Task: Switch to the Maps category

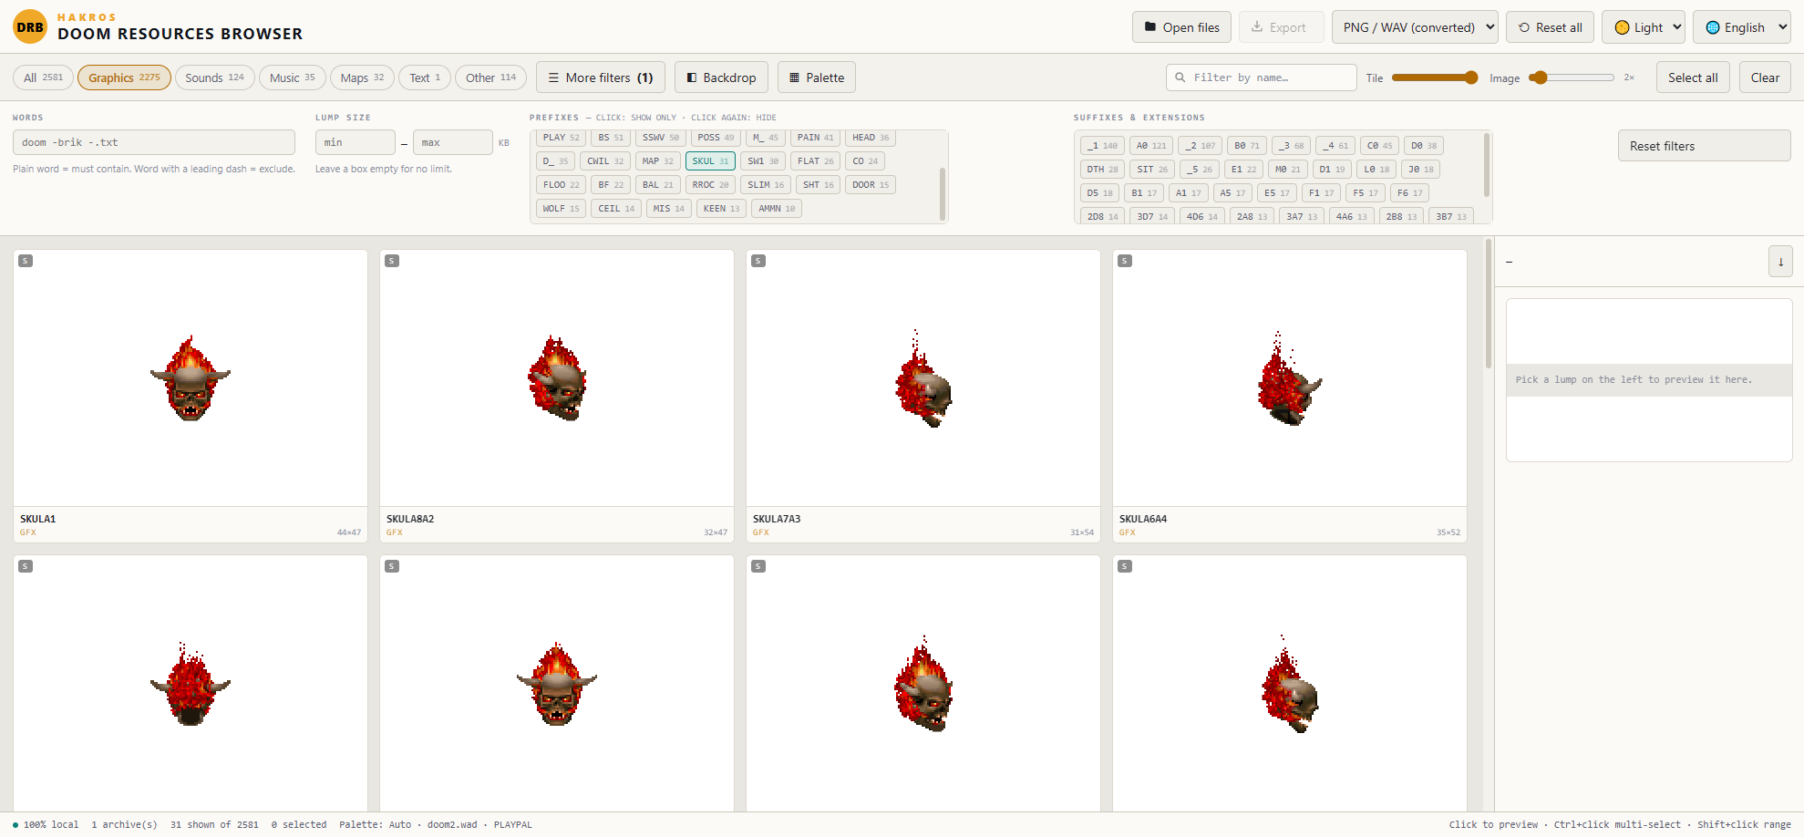Action: [x=362, y=77]
